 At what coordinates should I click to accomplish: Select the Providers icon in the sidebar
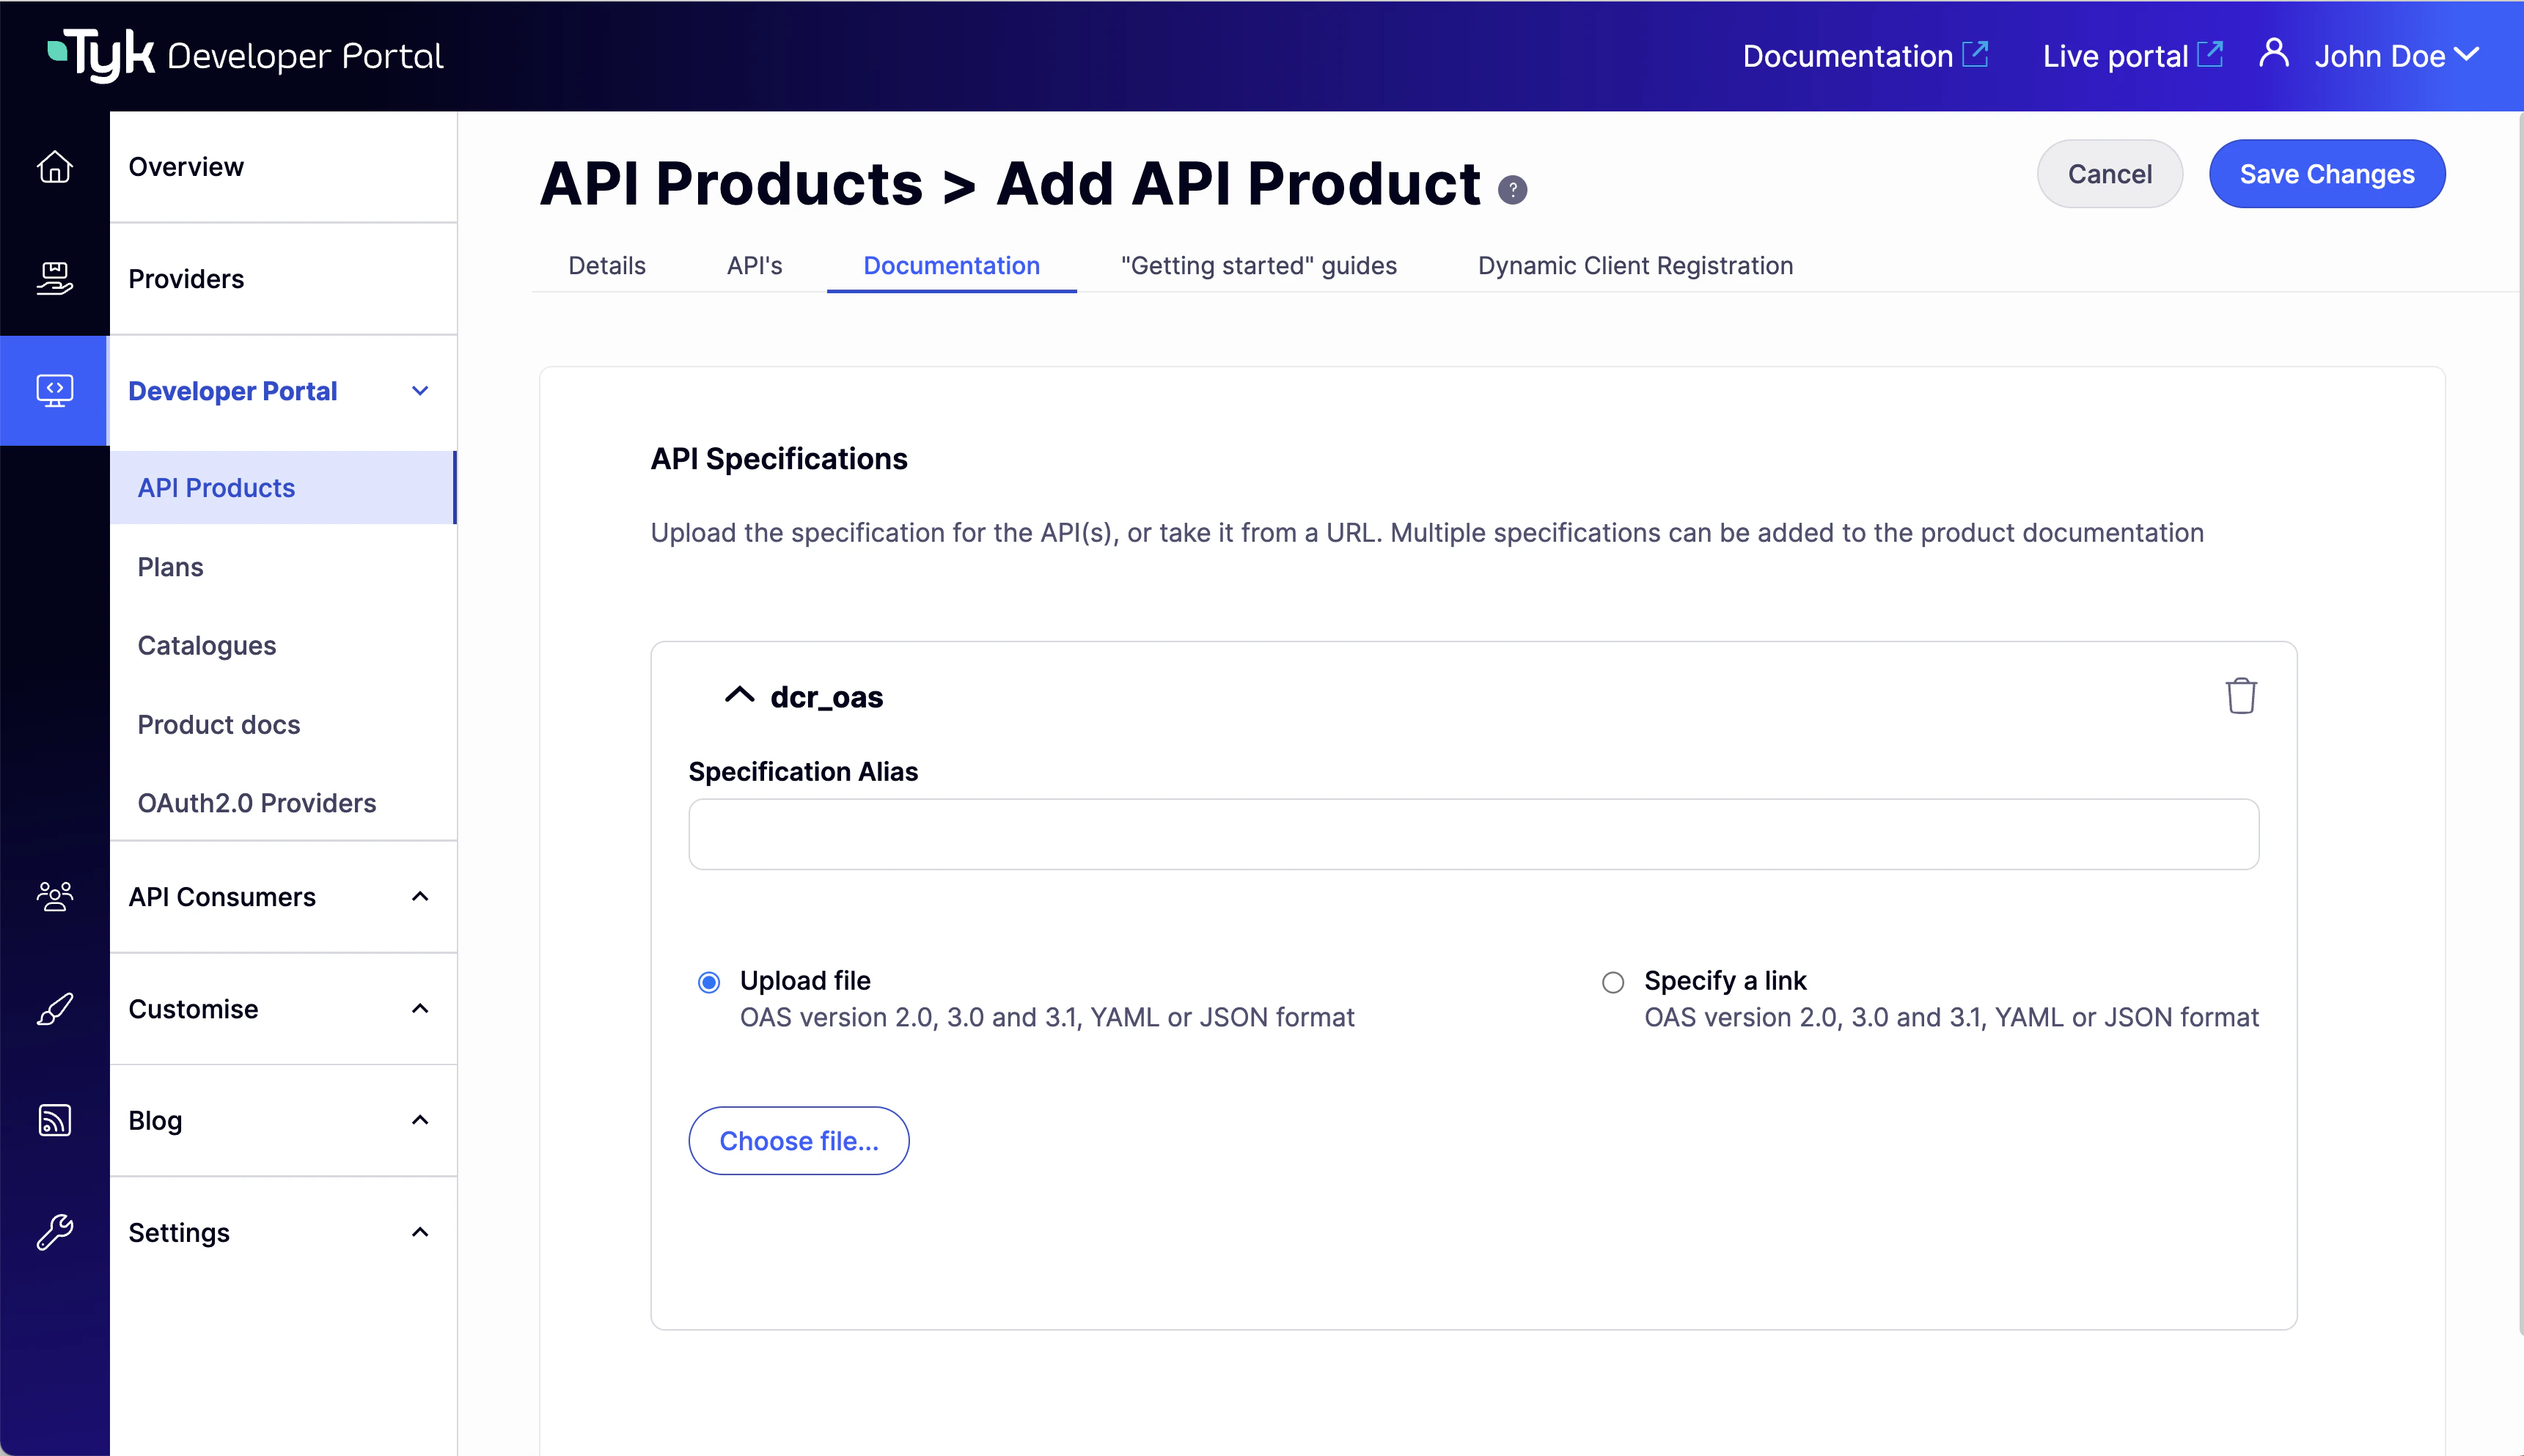[x=55, y=279]
